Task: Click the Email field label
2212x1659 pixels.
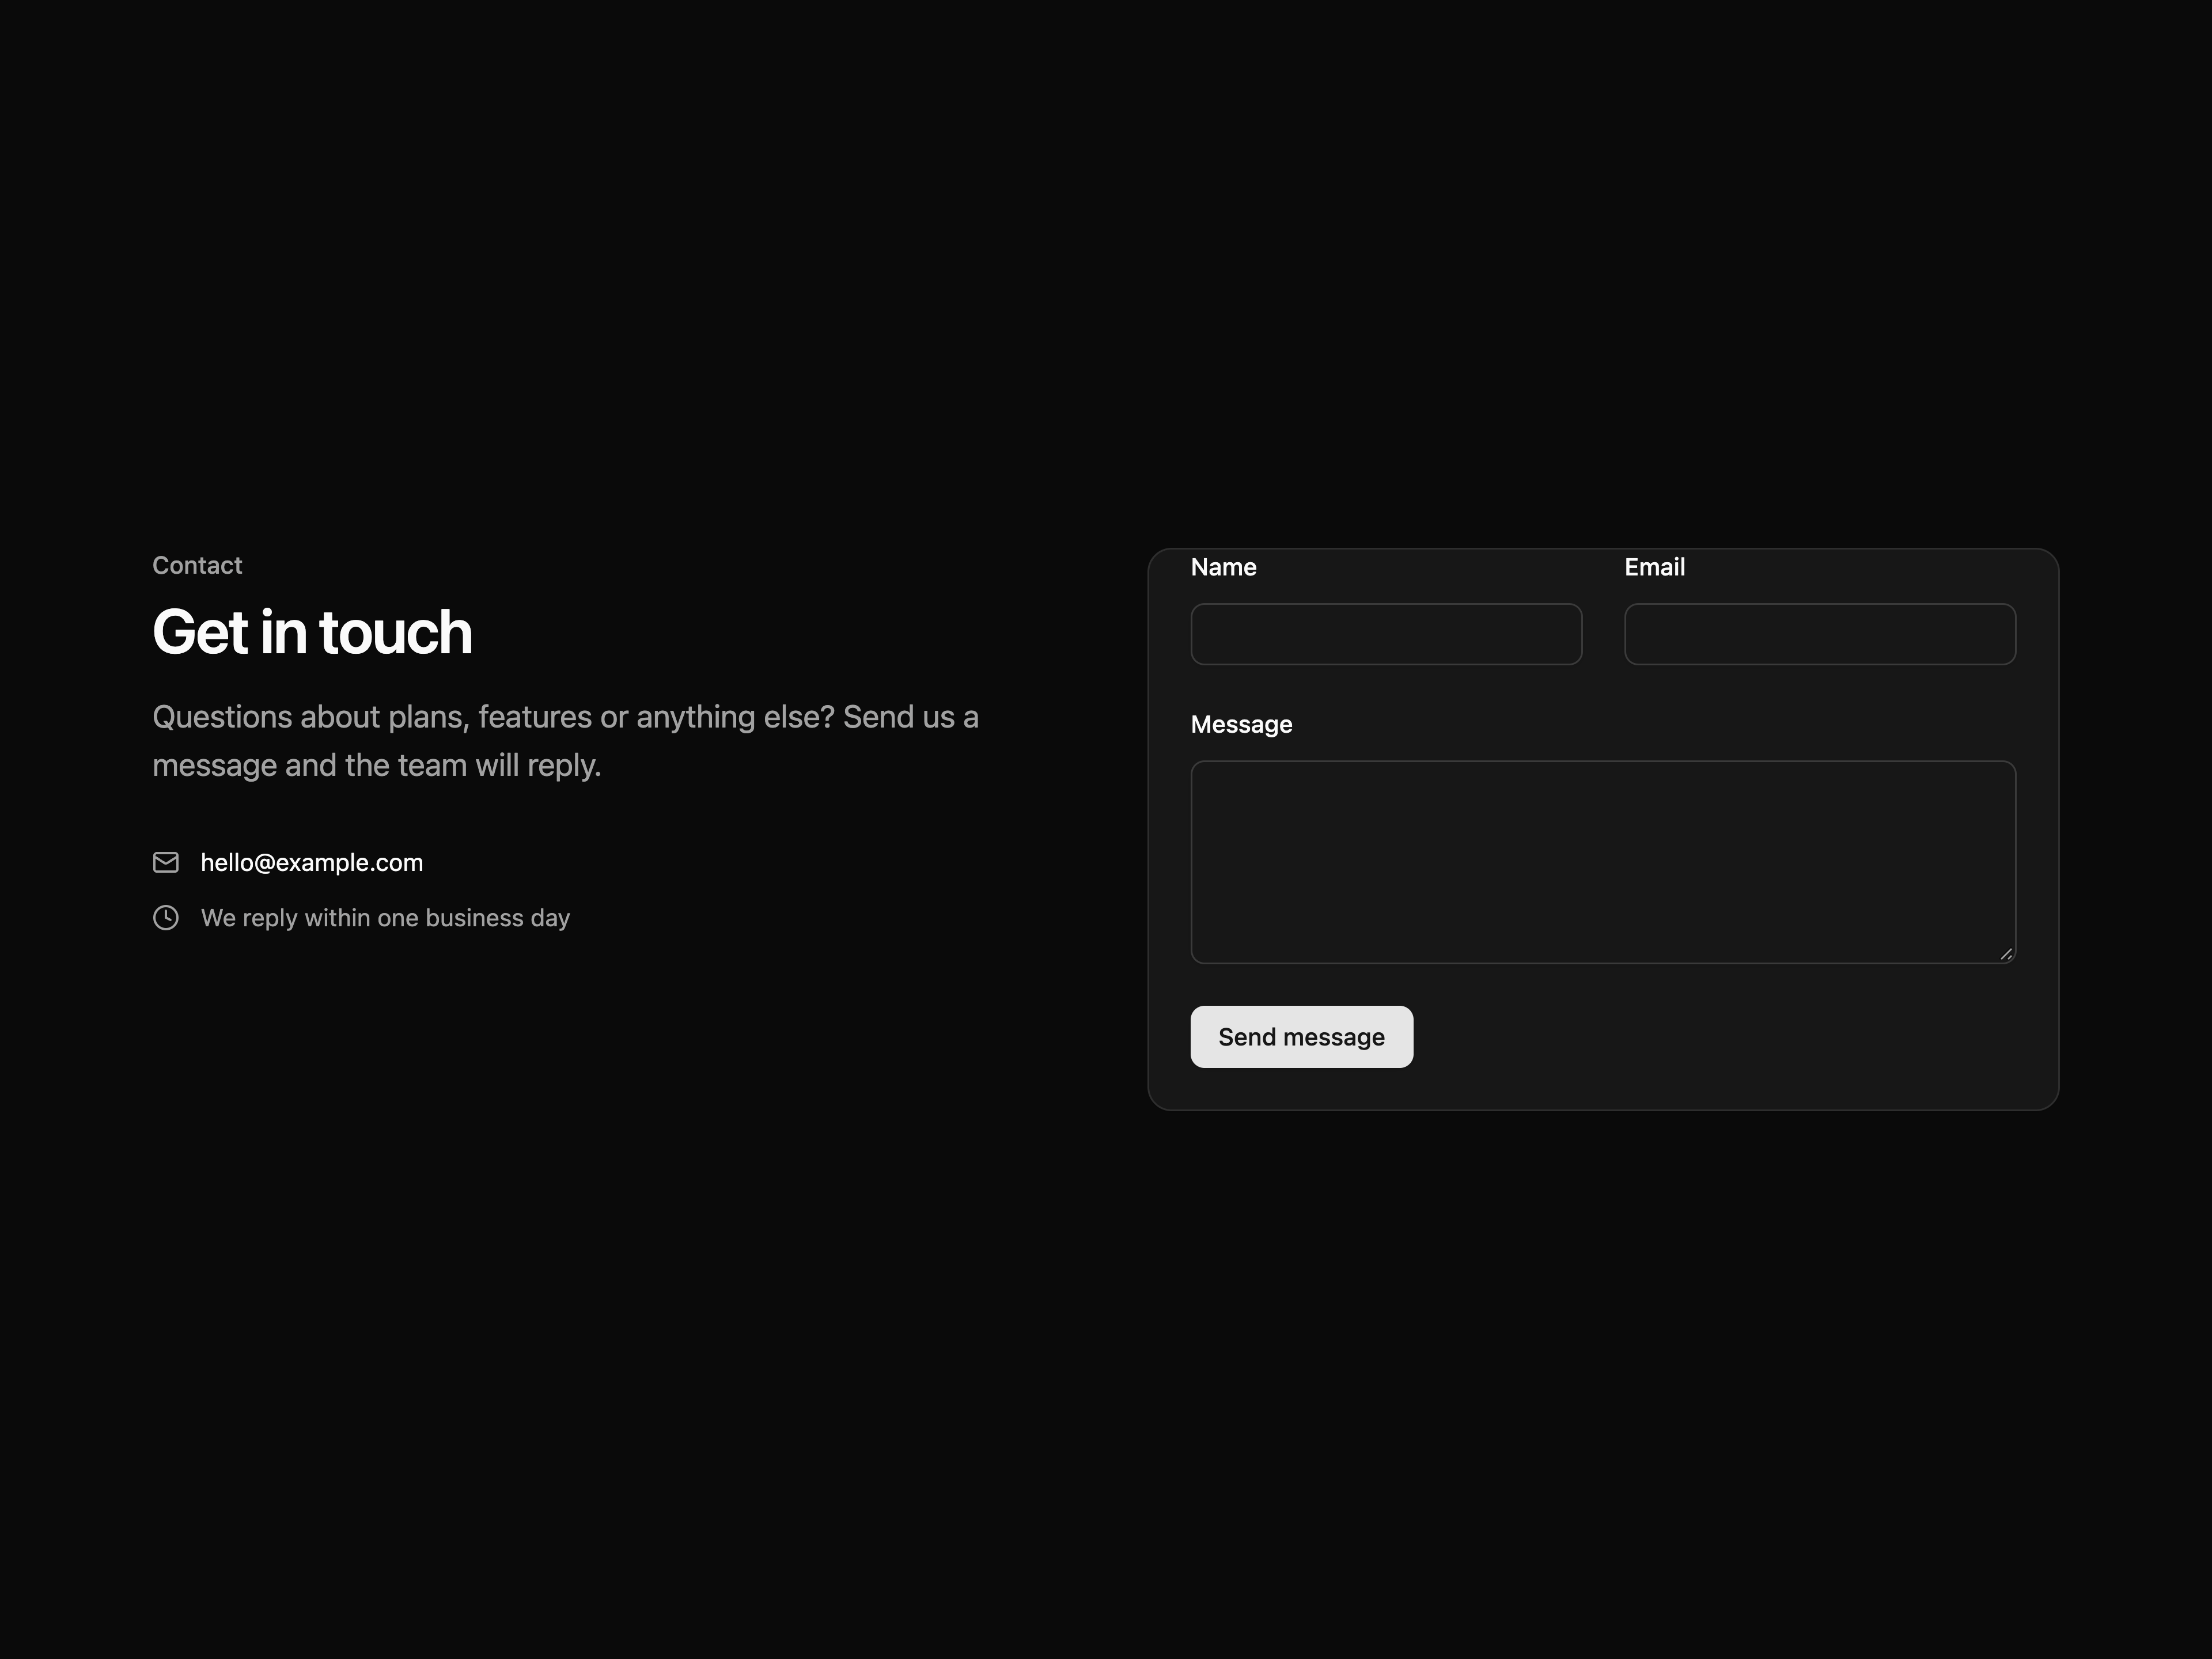Action: click(x=1655, y=567)
